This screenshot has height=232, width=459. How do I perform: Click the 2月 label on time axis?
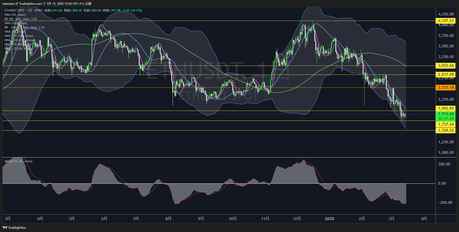click(x=362, y=219)
